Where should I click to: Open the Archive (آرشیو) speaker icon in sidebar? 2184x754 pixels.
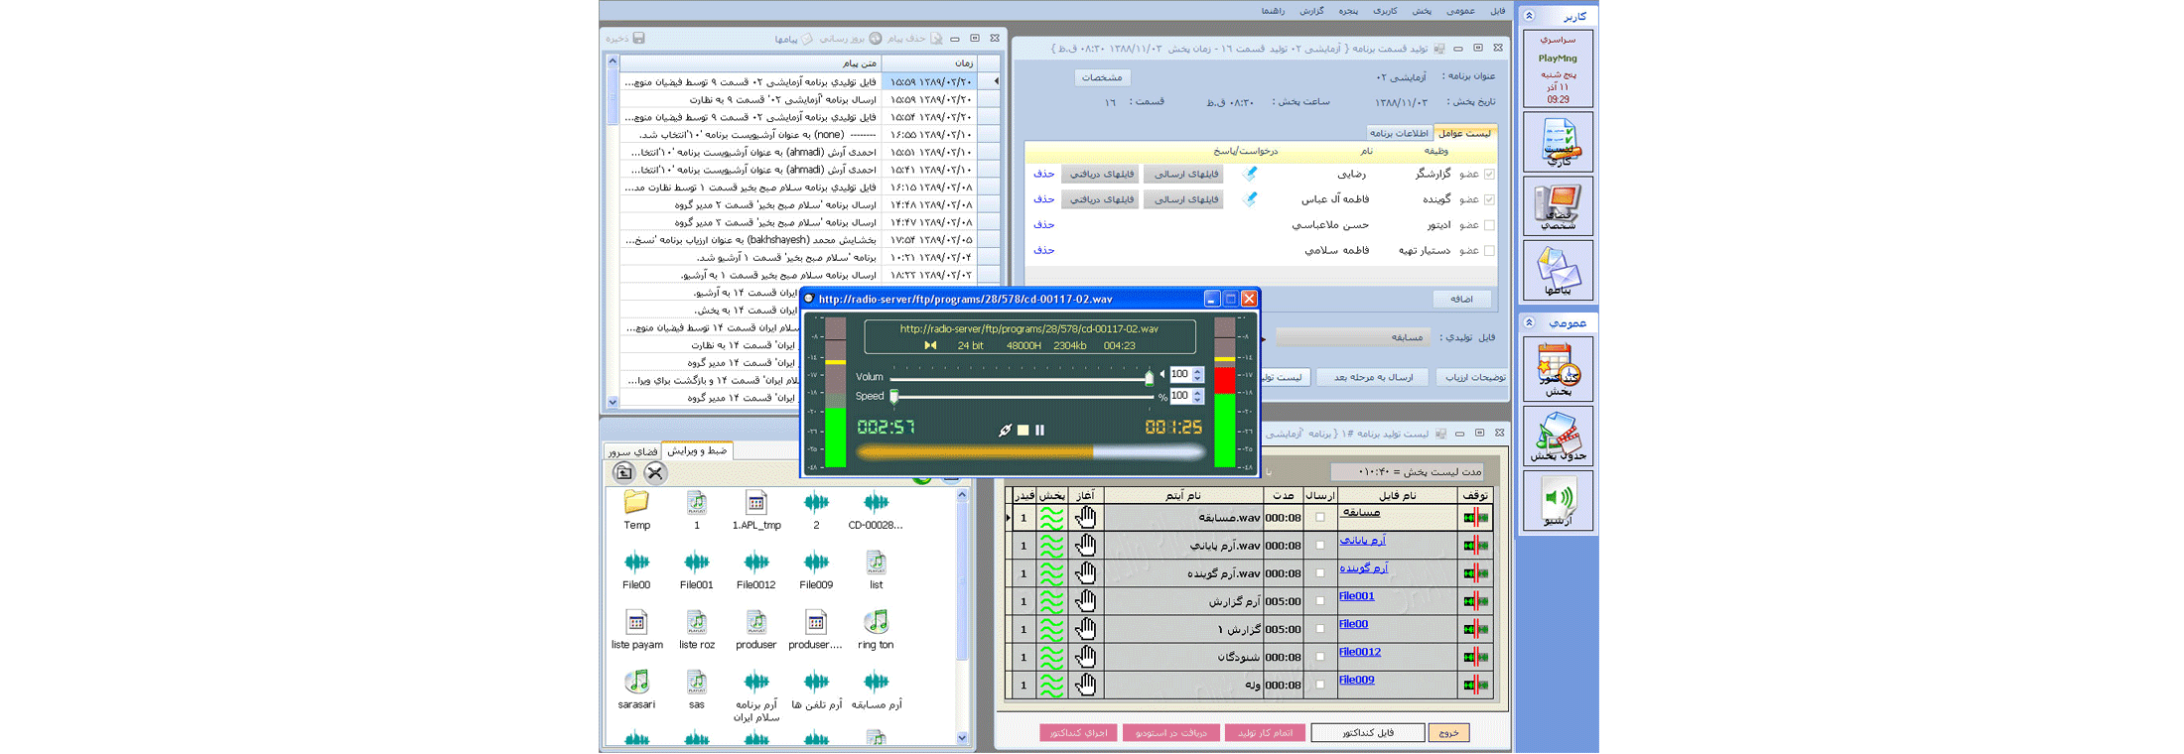(1558, 500)
